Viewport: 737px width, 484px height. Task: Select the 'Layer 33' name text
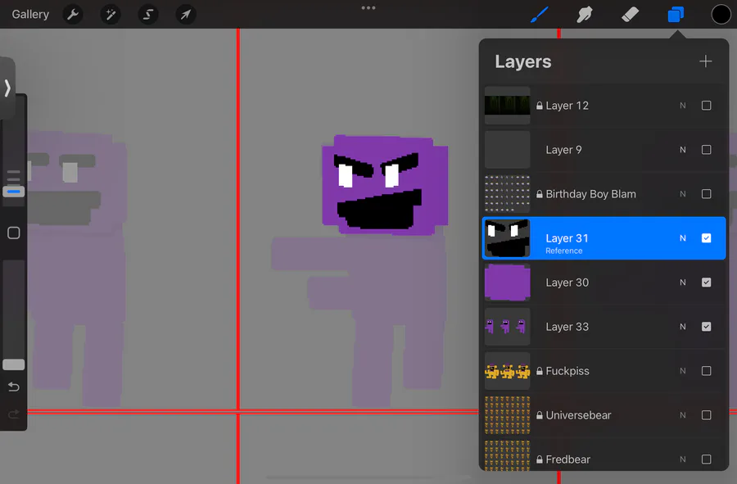[x=567, y=327]
